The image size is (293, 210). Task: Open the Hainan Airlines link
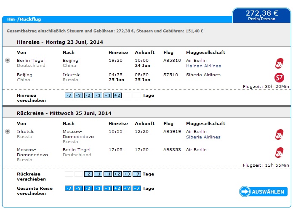pos(203,66)
